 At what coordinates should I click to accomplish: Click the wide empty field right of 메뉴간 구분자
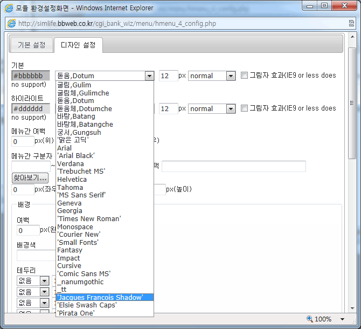(x=234, y=166)
